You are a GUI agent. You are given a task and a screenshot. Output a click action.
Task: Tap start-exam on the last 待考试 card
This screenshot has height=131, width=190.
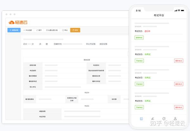pyautogui.click(x=139, y=107)
